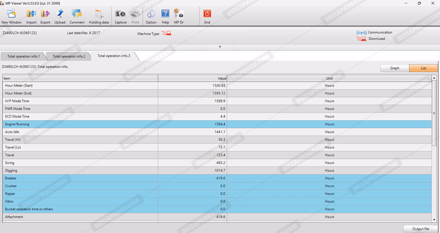Open Holding data from toolbar
This screenshot has height=233, width=440.
point(99,16)
